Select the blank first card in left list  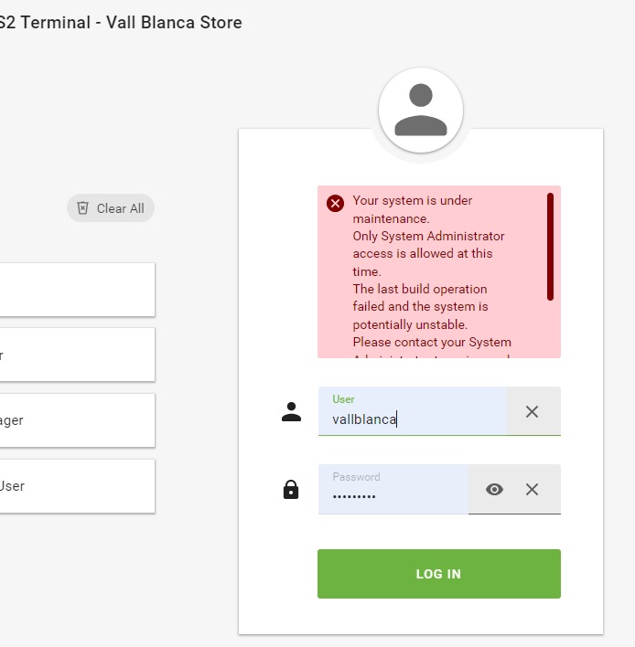tap(77, 290)
